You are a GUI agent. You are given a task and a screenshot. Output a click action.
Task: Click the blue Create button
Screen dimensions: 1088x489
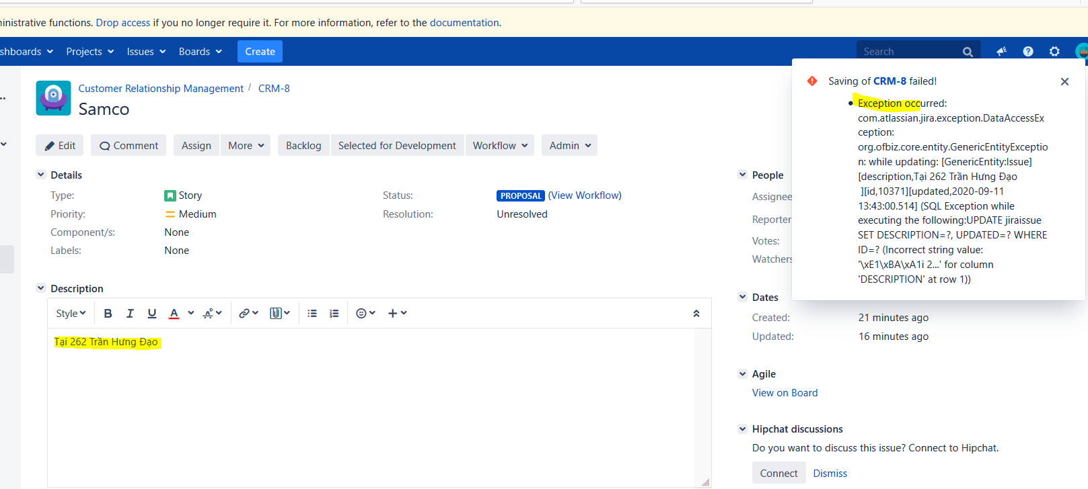260,52
